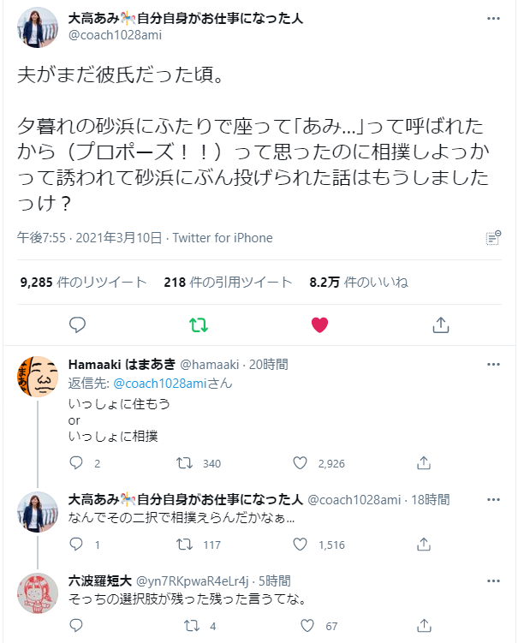Undo retweet on the main tweet
This screenshot has width=518, height=643.
[x=198, y=325]
